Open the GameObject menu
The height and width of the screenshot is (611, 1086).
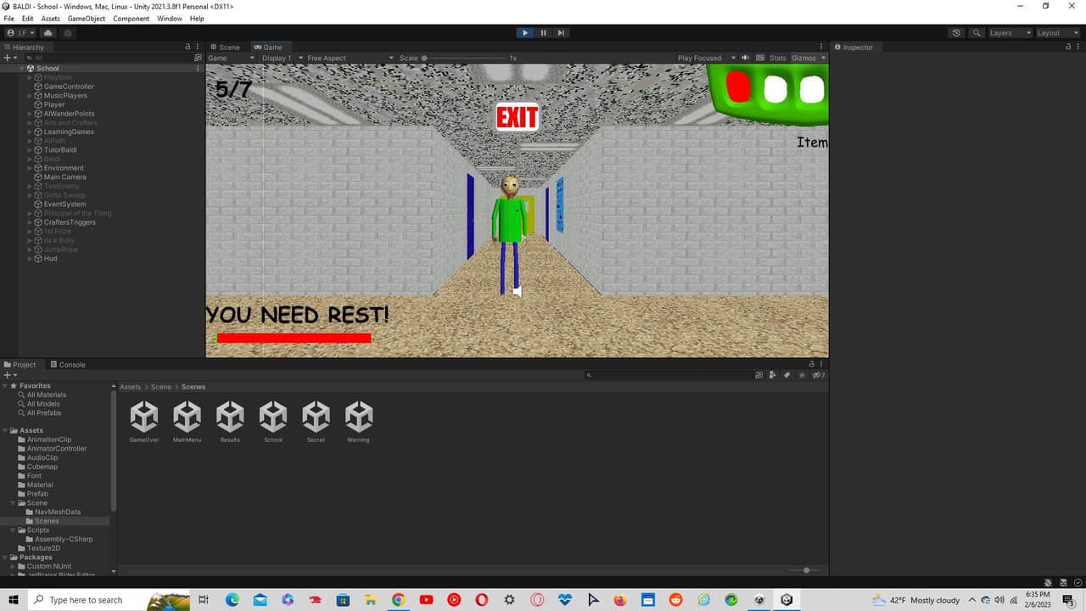[x=87, y=19]
